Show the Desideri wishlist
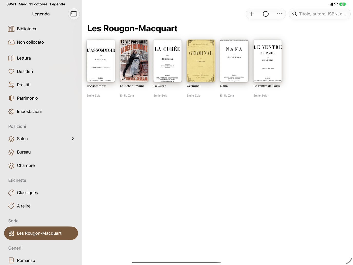 tap(41, 71)
